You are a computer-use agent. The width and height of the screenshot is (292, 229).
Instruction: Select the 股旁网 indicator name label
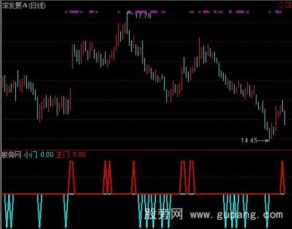click(x=11, y=155)
